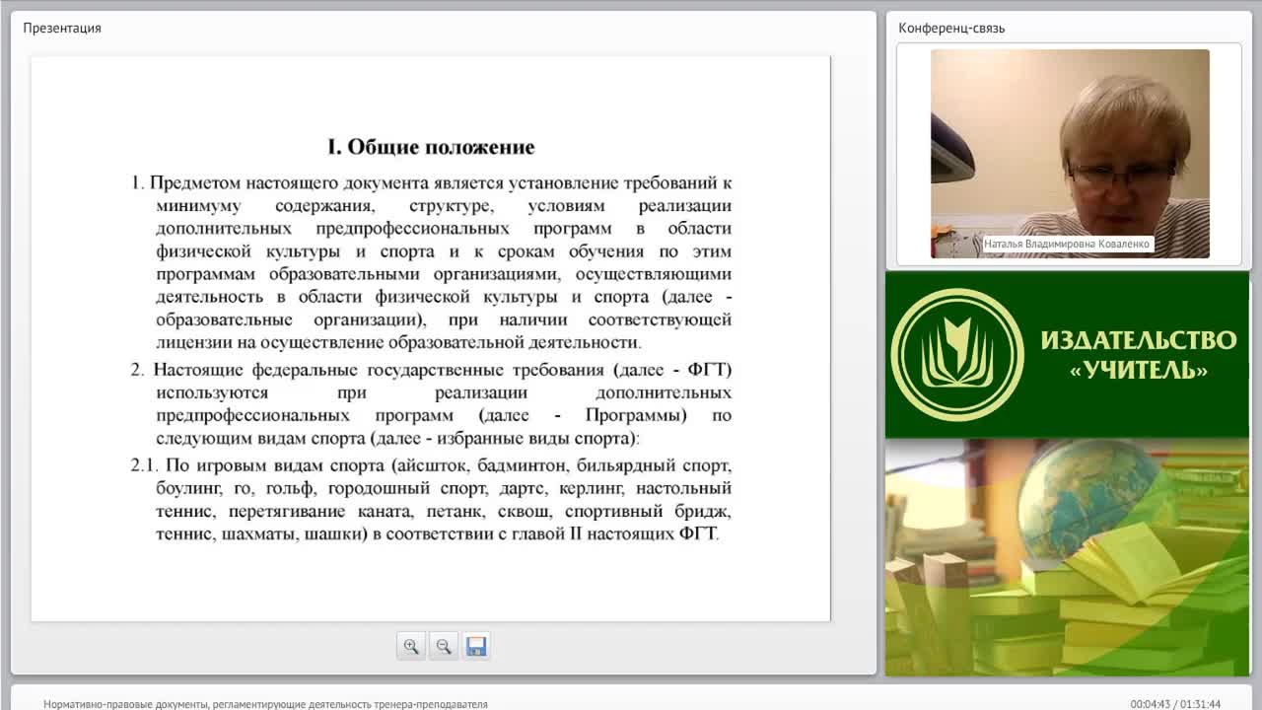This screenshot has height=710, width=1262.
Task: Click the globe and books banner image
Action: pyautogui.click(x=1067, y=557)
